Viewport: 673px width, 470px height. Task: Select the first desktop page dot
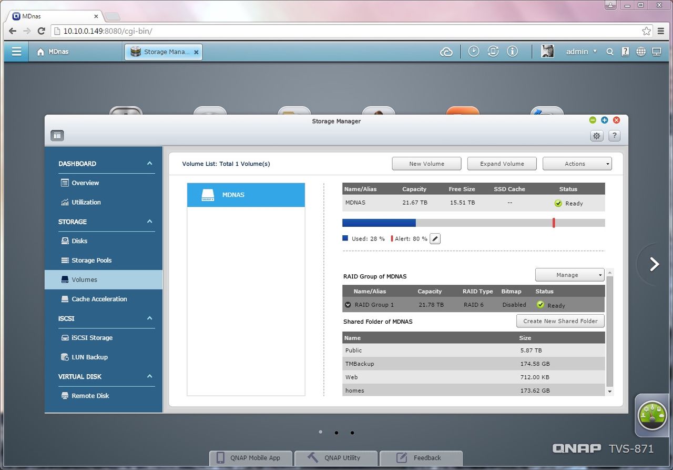pos(320,432)
